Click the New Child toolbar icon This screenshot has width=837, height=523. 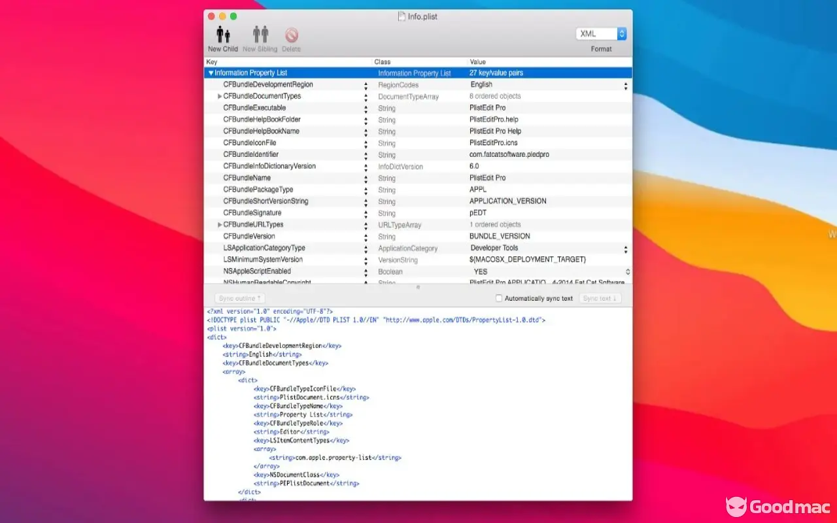[x=223, y=35]
